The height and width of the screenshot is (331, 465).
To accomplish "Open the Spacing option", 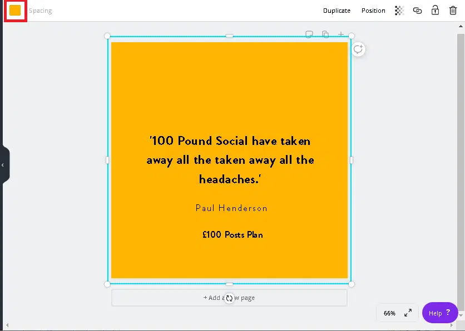I will [41, 11].
